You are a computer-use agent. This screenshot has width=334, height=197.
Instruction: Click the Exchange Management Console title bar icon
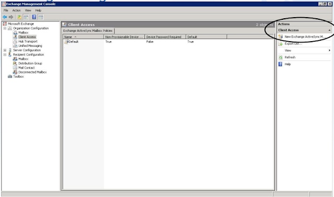[4, 4]
